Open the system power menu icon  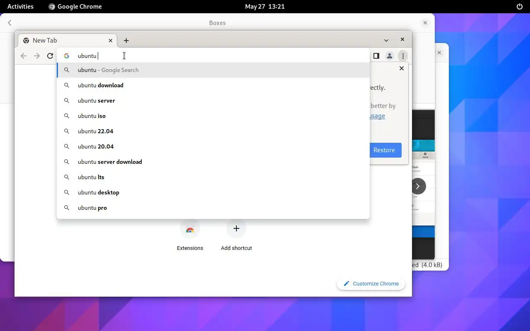(x=520, y=6)
